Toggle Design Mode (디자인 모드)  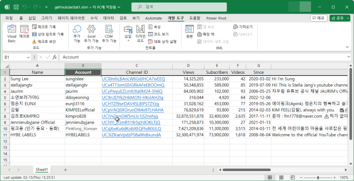tap(141, 34)
